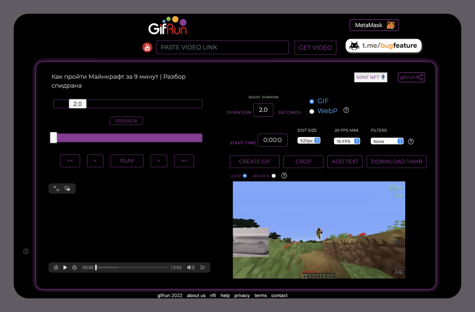Click the double-left << rewind button

click(70, 161)
